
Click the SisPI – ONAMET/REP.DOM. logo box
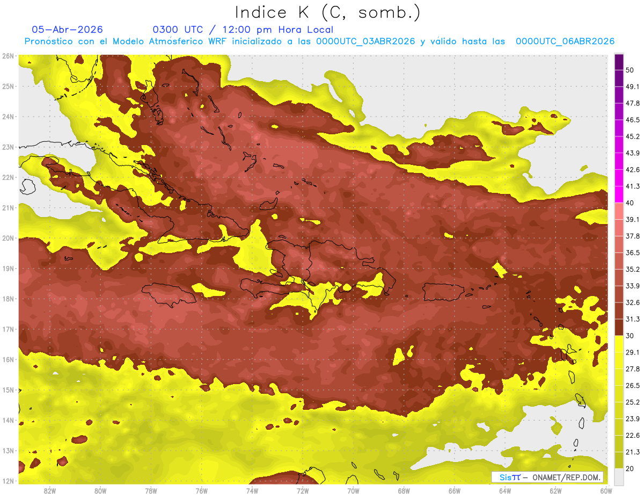(547, 477)
